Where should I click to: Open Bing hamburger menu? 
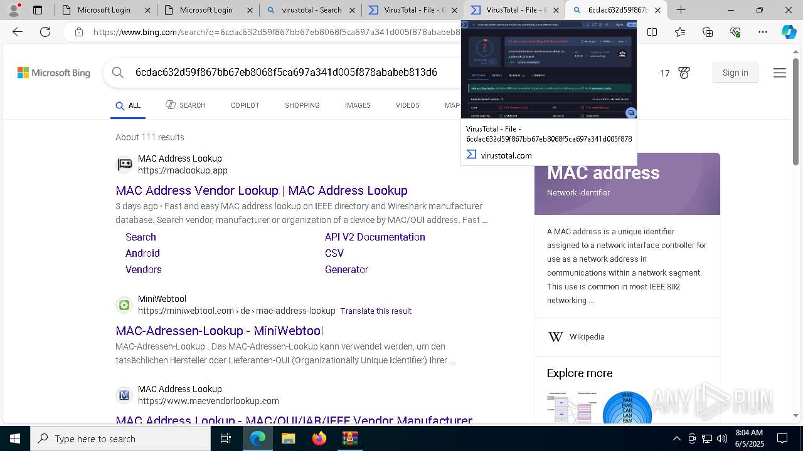tap(780, 73)
